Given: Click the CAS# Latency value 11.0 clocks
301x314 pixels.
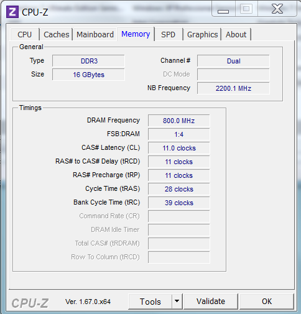Looking at the screenshot, I should (179, 148).
